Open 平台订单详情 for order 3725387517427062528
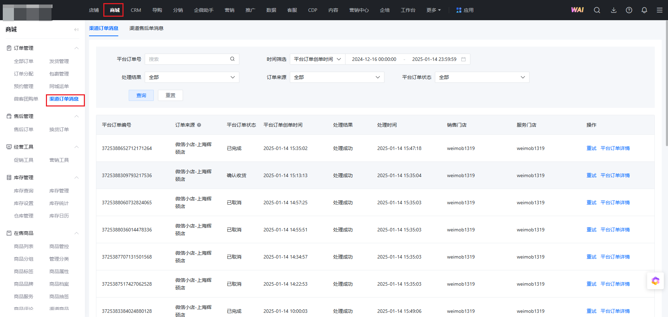668x317 pixels. [x=615, y=284]
